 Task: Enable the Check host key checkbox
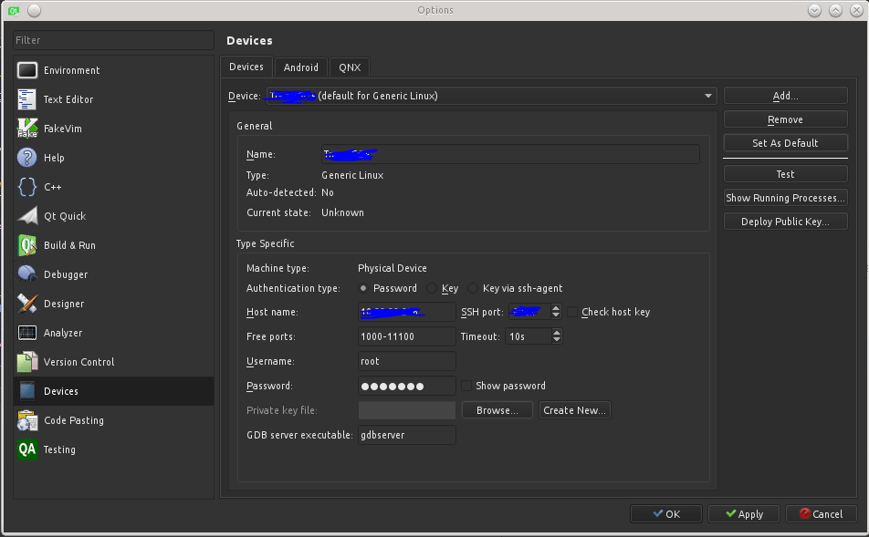click(x=572, y=312)
